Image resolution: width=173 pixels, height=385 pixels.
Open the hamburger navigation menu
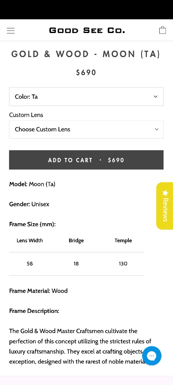pos(11,30)
